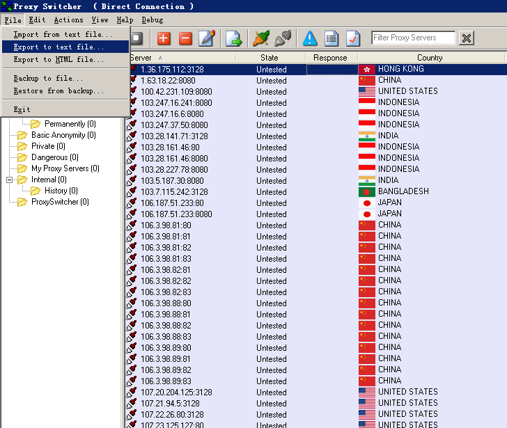Select proxy 107.20.204.125:3128
Screen dimensions: 507x428
[176, 393]
